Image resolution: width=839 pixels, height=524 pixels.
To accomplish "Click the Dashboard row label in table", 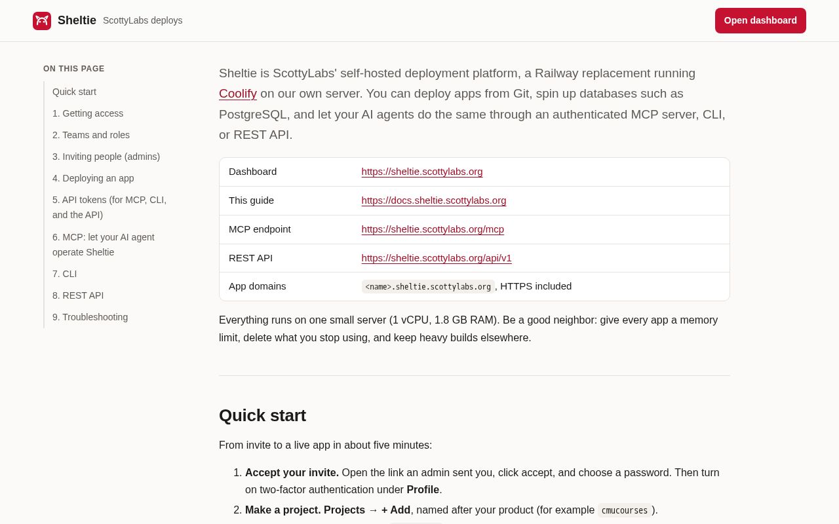I will 253,172.
